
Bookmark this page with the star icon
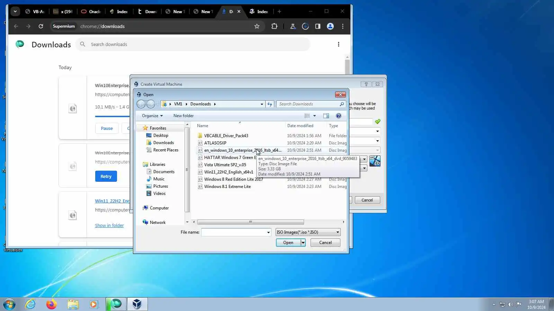(257, 26)
